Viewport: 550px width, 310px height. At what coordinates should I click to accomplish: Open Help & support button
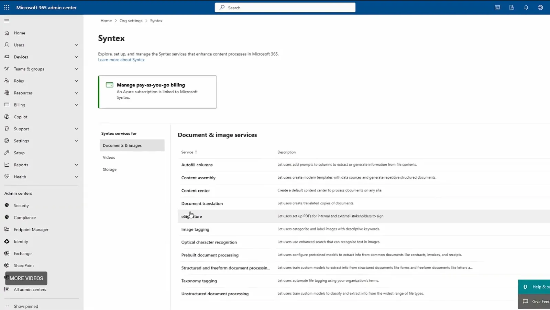(x=534, y=287)
